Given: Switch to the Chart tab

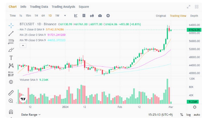Looking at the screenshot, I should [x=13, y=7].
